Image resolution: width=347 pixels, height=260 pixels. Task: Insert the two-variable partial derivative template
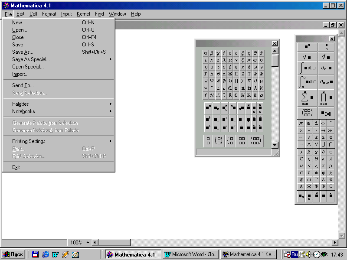(x=326, y=82)
